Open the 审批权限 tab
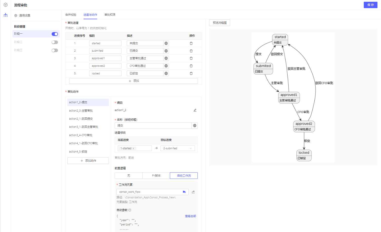 click(110, 15)
